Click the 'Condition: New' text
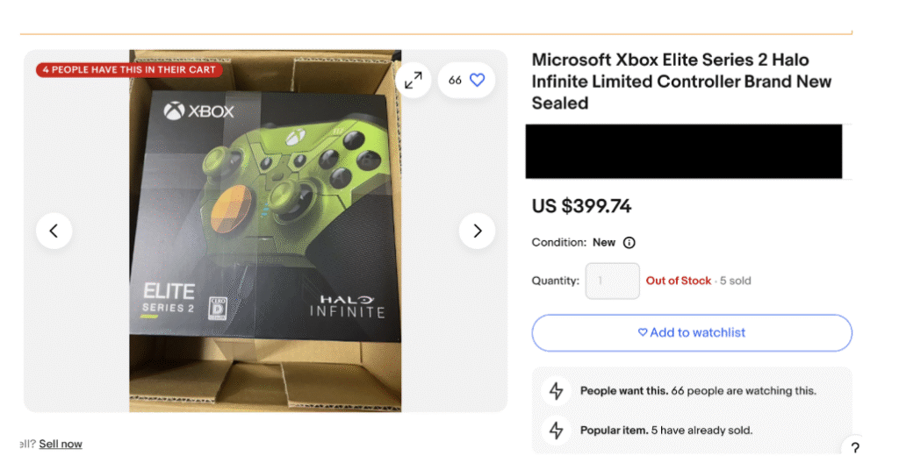Viewport: 899px width, 463px height. click(x=573, y=243)
